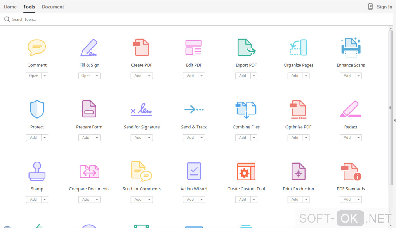This screenshot has height=228, width=396.
Task: Select the Optimize PDF icon
Action: click(298, 110)
